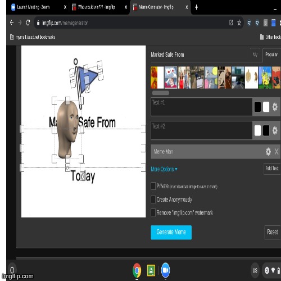This screenshot has height=281, width=281.
Task: Select the Change My Mind template thumbnail
Action: pos(197,78)
